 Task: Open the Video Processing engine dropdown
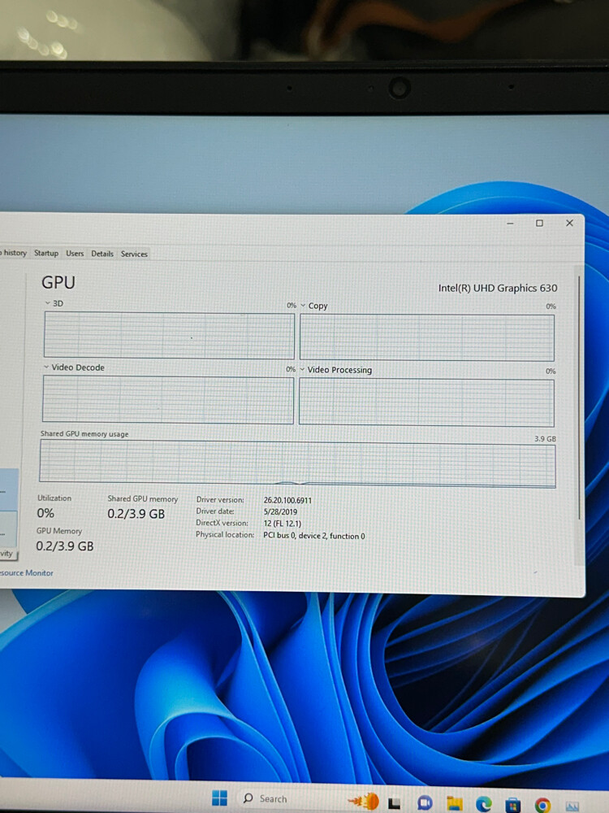[x=302, y=370]
